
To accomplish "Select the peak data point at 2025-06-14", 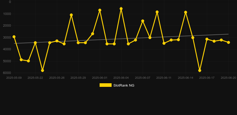I will pyautogui.click(x=186, y=12).
